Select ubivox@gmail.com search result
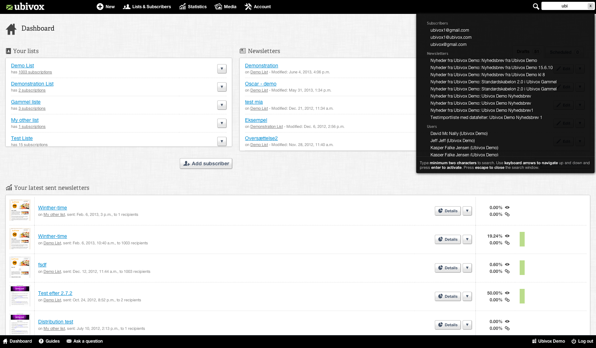Image resolution: width=596 pixels, height=348 pixels. pyautogui.click(x=448, y=45)
